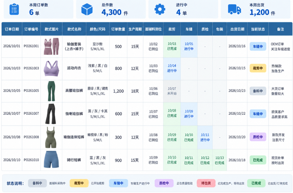This screenshot has height=193, width=293.
Task: Click the 质检中 status badge for PO261008
Action: (258, 137)
